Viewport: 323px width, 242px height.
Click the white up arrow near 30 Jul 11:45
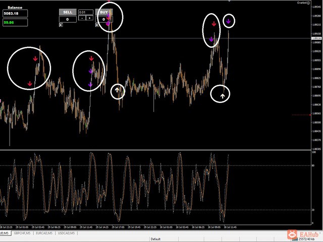pos(223,96)
